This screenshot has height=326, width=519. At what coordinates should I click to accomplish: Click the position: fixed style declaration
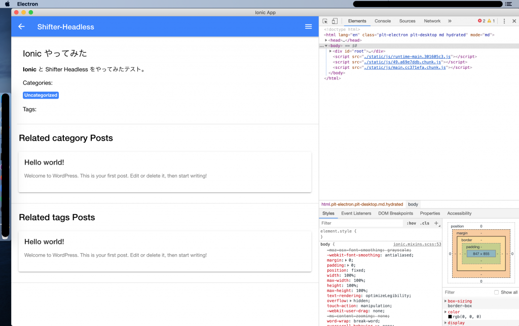point(346,270)
